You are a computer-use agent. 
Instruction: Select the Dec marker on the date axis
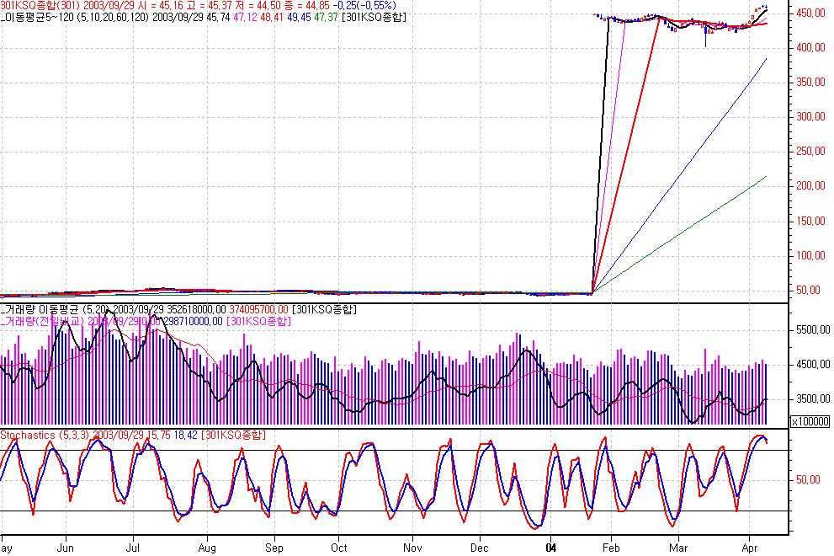tap(480, 546)
